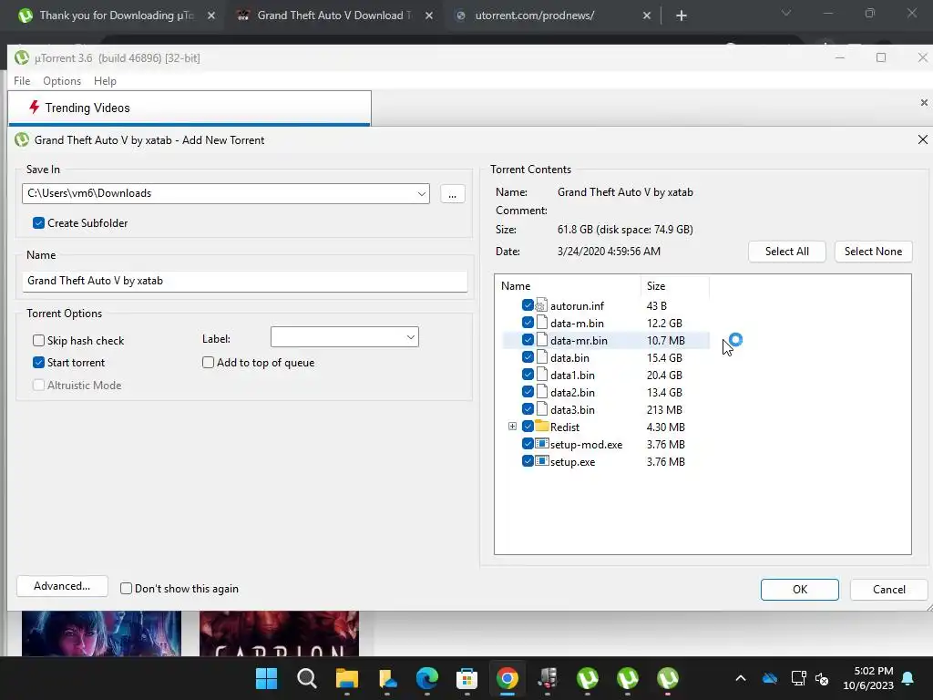933x700 pixels.
Task: Confirm with OK button
Action: pyautogui.click(x=800, y=590)
